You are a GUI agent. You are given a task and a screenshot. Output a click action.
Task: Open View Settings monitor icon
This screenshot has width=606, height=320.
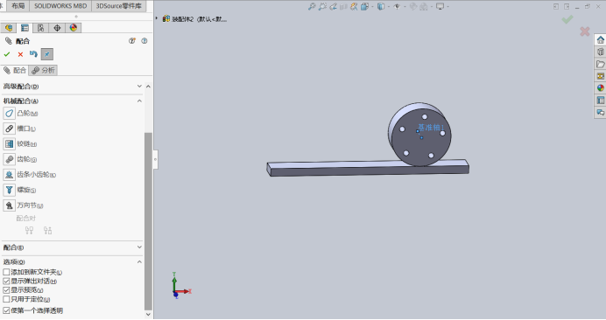click(x=440, y=7)
